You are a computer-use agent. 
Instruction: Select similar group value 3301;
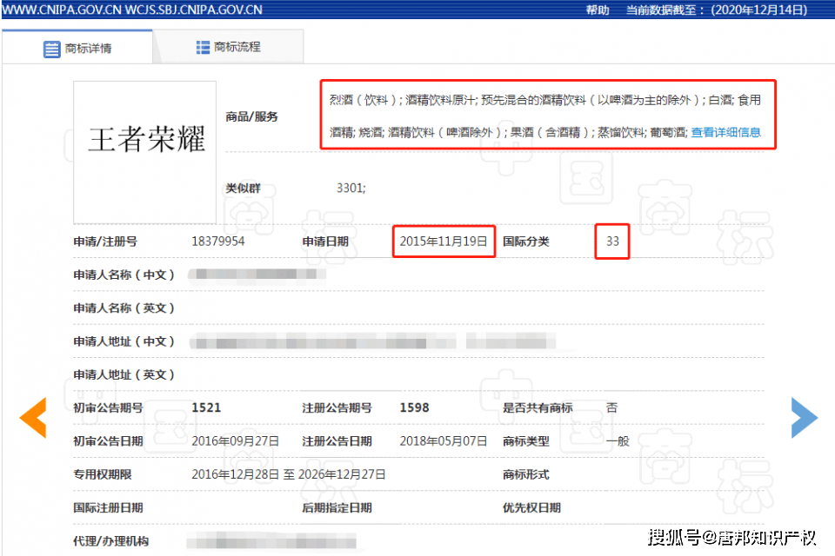[x=351, y=188]
